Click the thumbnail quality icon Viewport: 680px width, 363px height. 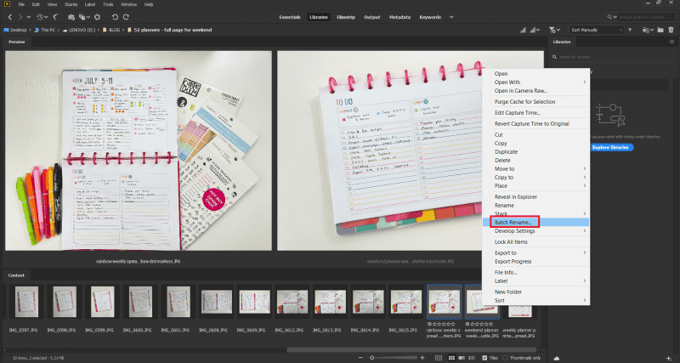(x=523, y=30)
